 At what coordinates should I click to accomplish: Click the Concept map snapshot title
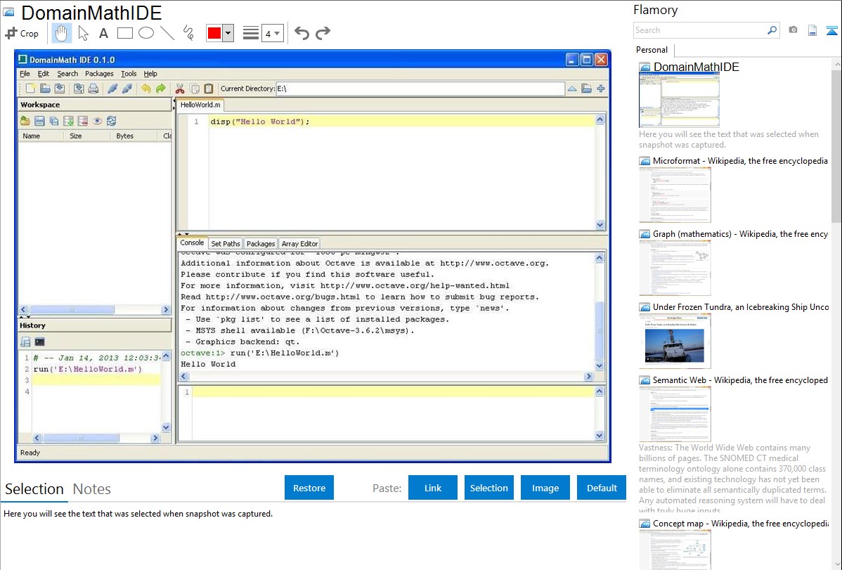(741, 524)
